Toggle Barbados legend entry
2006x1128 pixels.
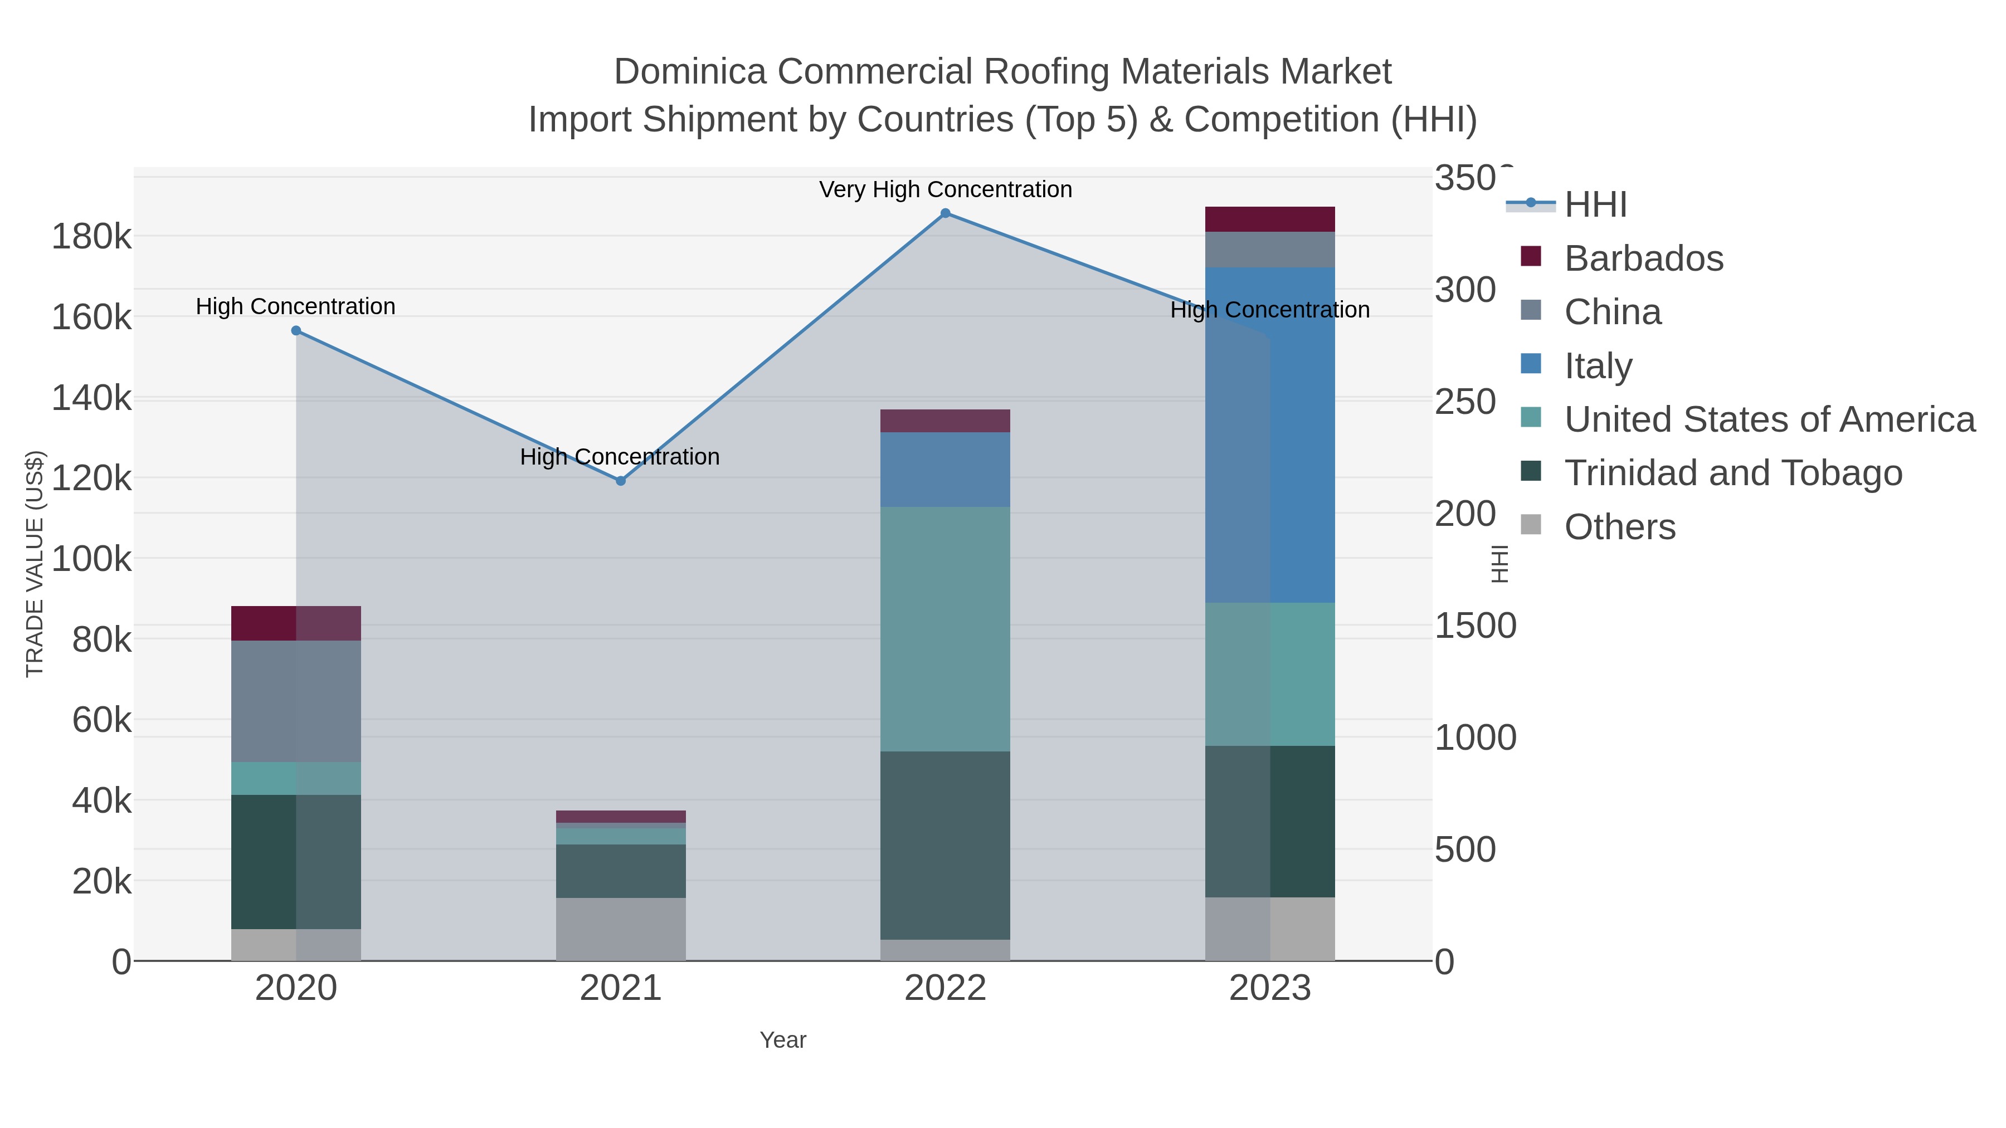coord(1622,258)
